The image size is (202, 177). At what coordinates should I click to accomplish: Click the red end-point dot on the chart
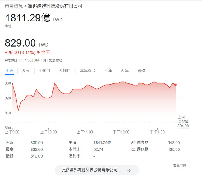(x=176, y=85)
